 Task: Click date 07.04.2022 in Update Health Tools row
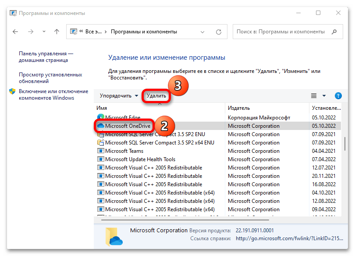point(324,159)
